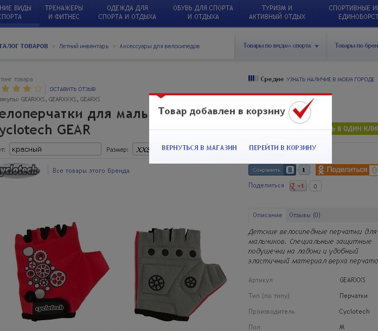Select the Описание tab
This screenshot has width=378, height=331.
pos(267,215)
